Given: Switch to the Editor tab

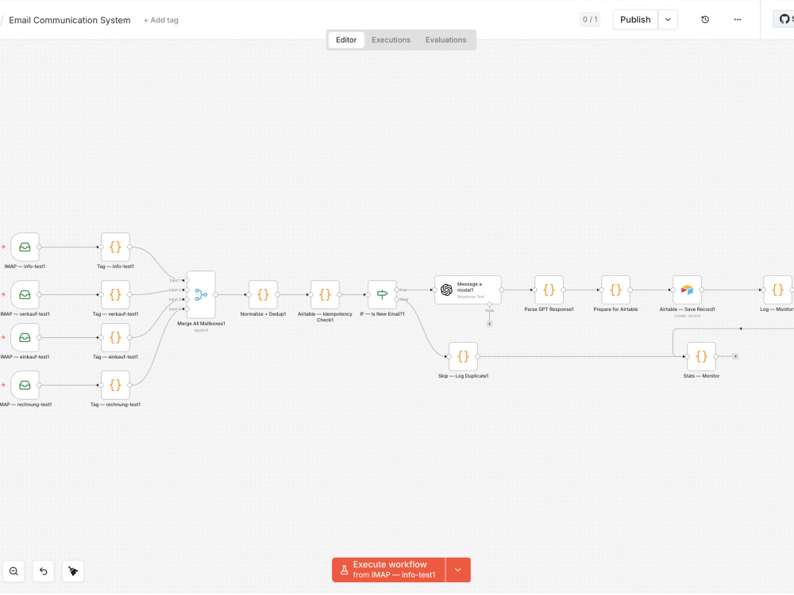Looking at the screenshot, I should point(346,40).
